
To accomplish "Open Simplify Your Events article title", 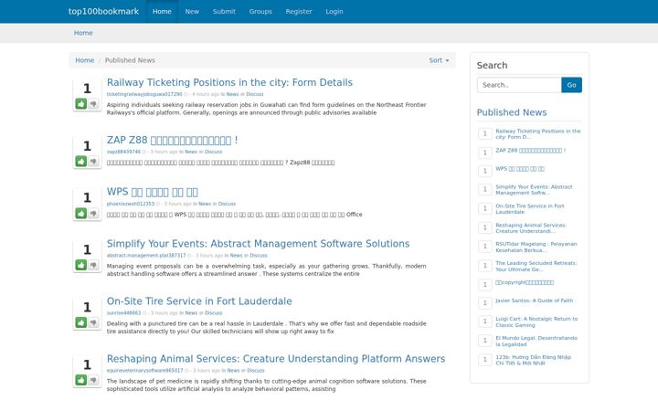I will point(258,244).
